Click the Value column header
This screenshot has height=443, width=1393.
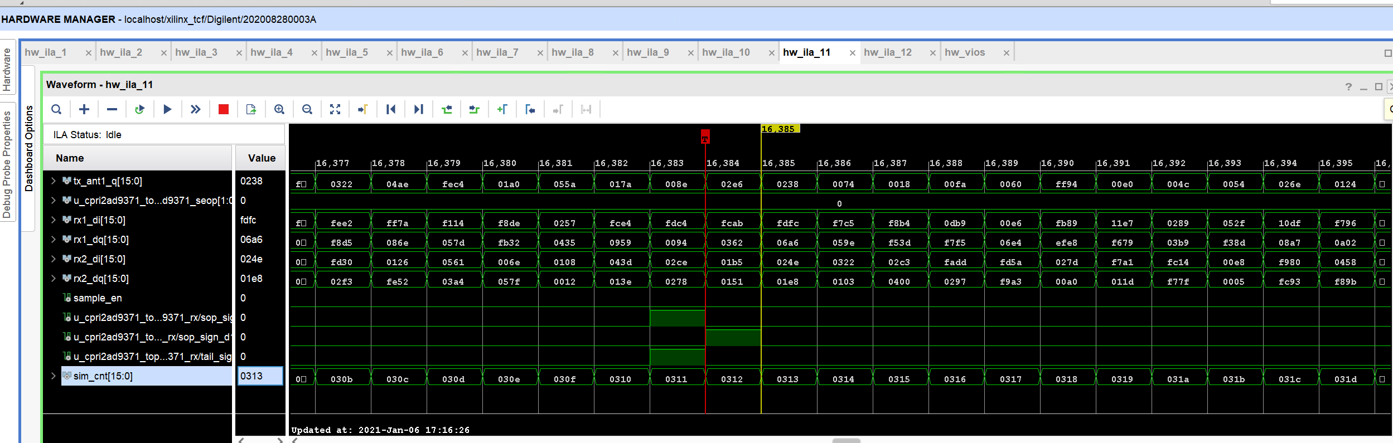pos(260,158)
